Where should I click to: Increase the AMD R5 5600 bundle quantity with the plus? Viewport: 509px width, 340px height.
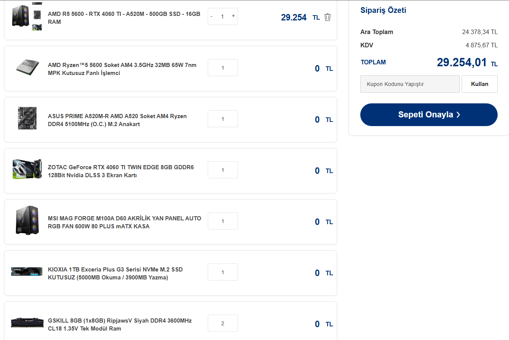233,16
